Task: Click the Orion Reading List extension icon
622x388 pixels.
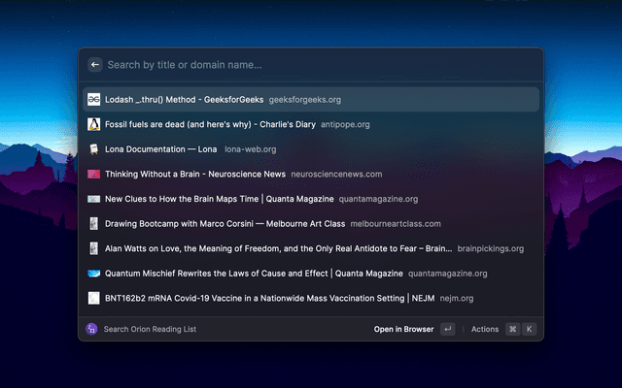Action: click(x=92, y=329)
